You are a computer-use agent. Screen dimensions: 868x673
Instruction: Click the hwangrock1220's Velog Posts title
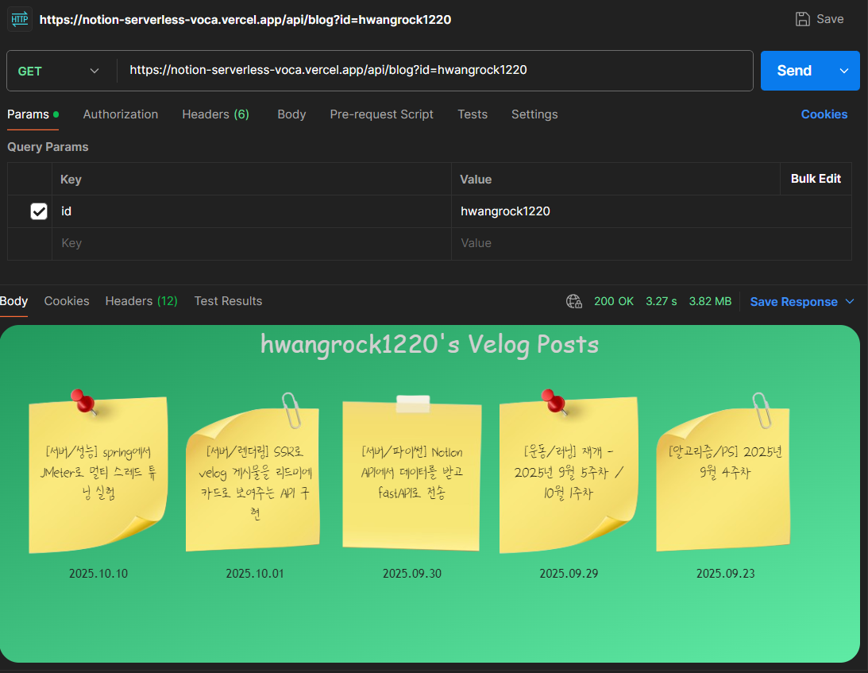pyautogui.click(x=430, y=344)
